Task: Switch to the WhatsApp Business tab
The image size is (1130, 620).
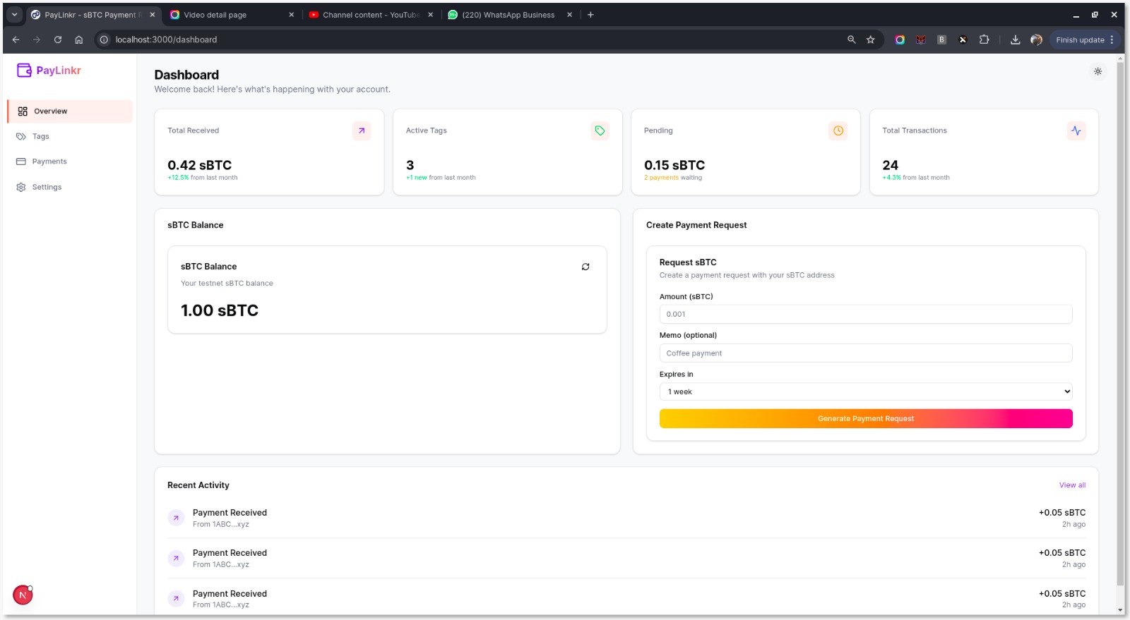Action: pos(509,15)
